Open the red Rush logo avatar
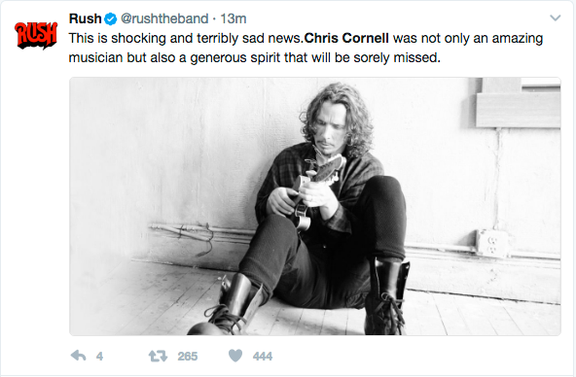The width and height of the screenshot is (576, 377). click(36, 35)
